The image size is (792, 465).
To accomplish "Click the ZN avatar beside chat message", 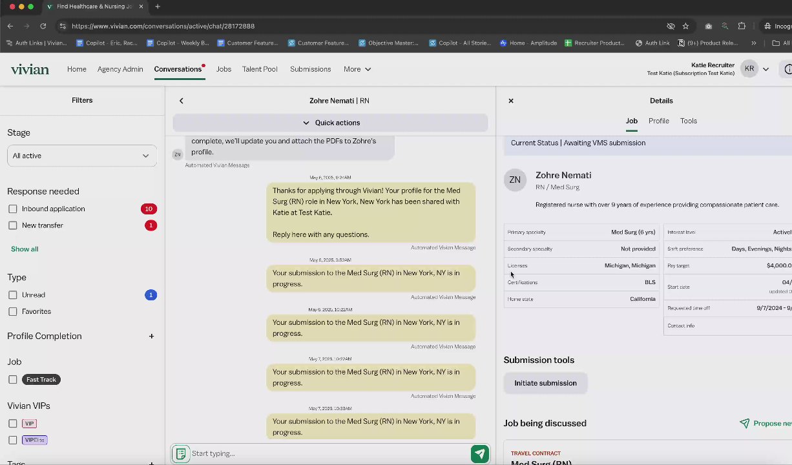I will (177, 154).
